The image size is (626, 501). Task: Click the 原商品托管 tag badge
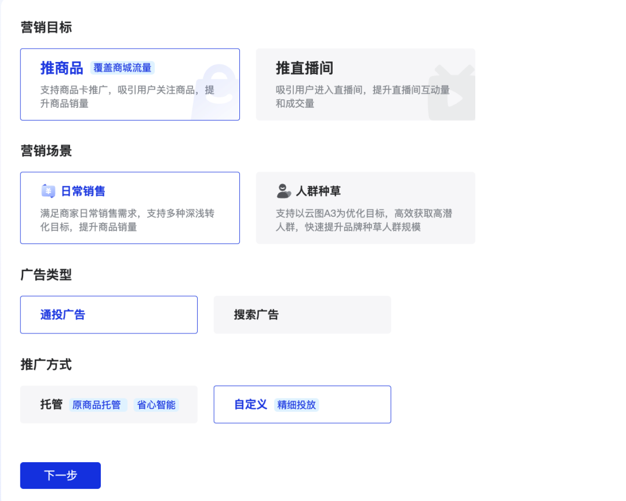pyautogui.click(x=97, y=405)
